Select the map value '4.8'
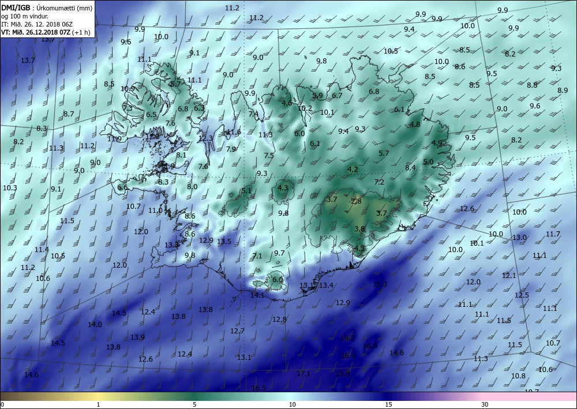Image resolution: width=577 pixels, height=409 pixels. 415,125
